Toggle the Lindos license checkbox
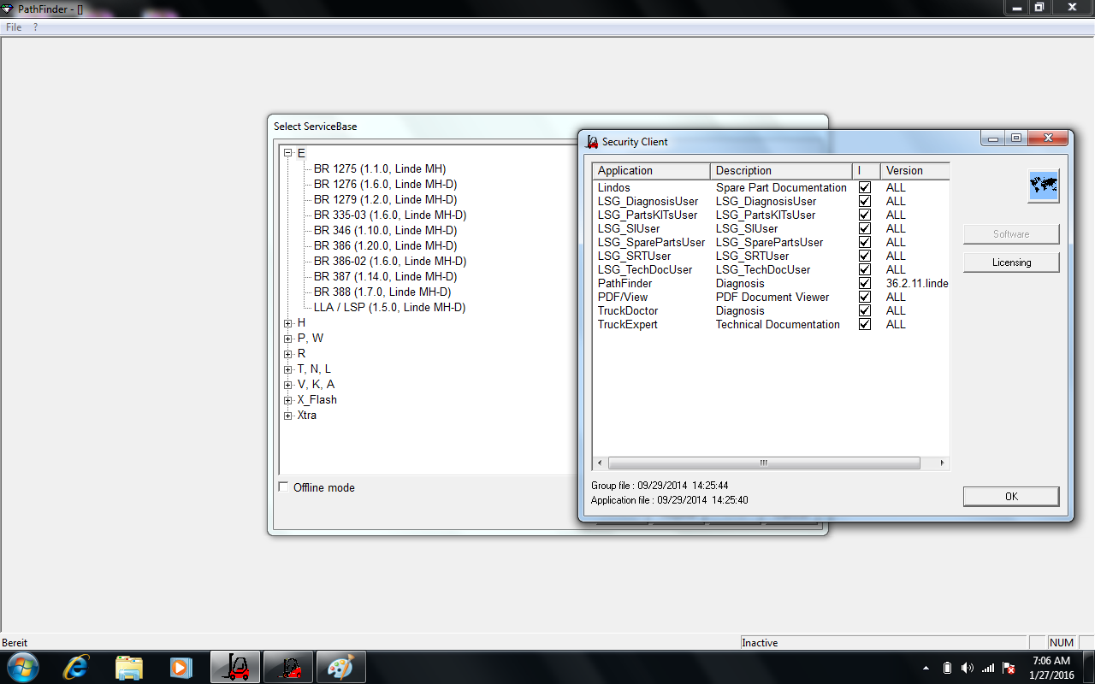The image size is (1095, 684). [865, 187]
